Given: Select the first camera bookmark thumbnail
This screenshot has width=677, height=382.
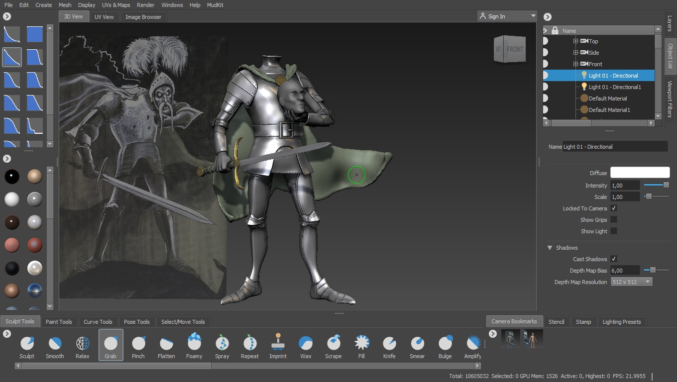Looking at the screenshot, I should pos(510,338).
